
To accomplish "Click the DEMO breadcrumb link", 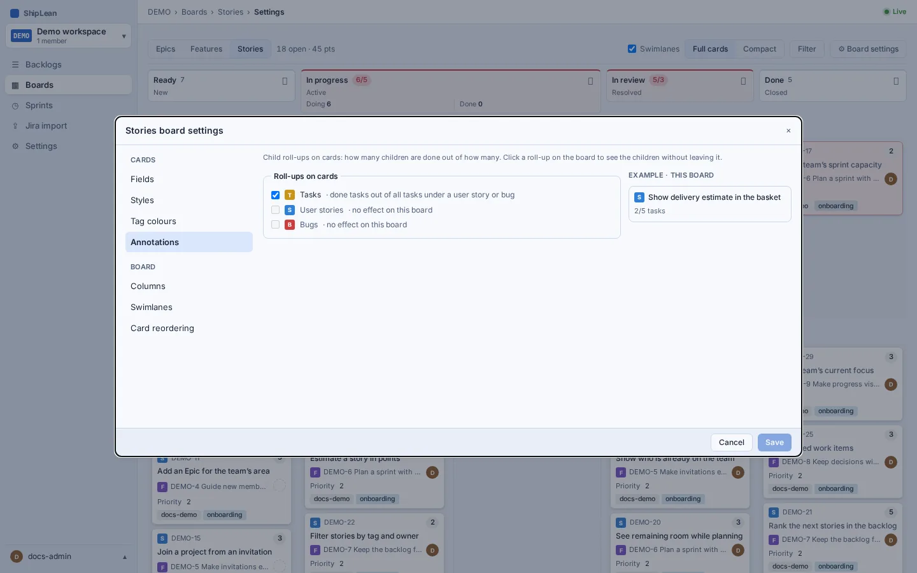I will coord(159,12).
